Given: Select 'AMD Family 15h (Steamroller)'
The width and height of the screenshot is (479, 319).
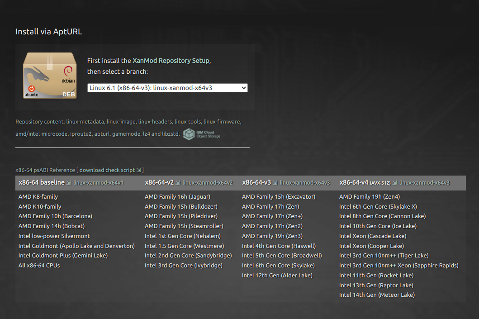Looking at the screenshot, I should tap(184, 226).
